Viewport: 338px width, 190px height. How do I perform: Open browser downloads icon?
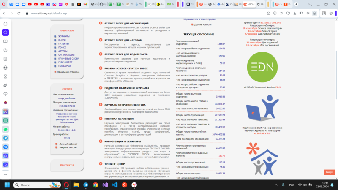[294, 14]
